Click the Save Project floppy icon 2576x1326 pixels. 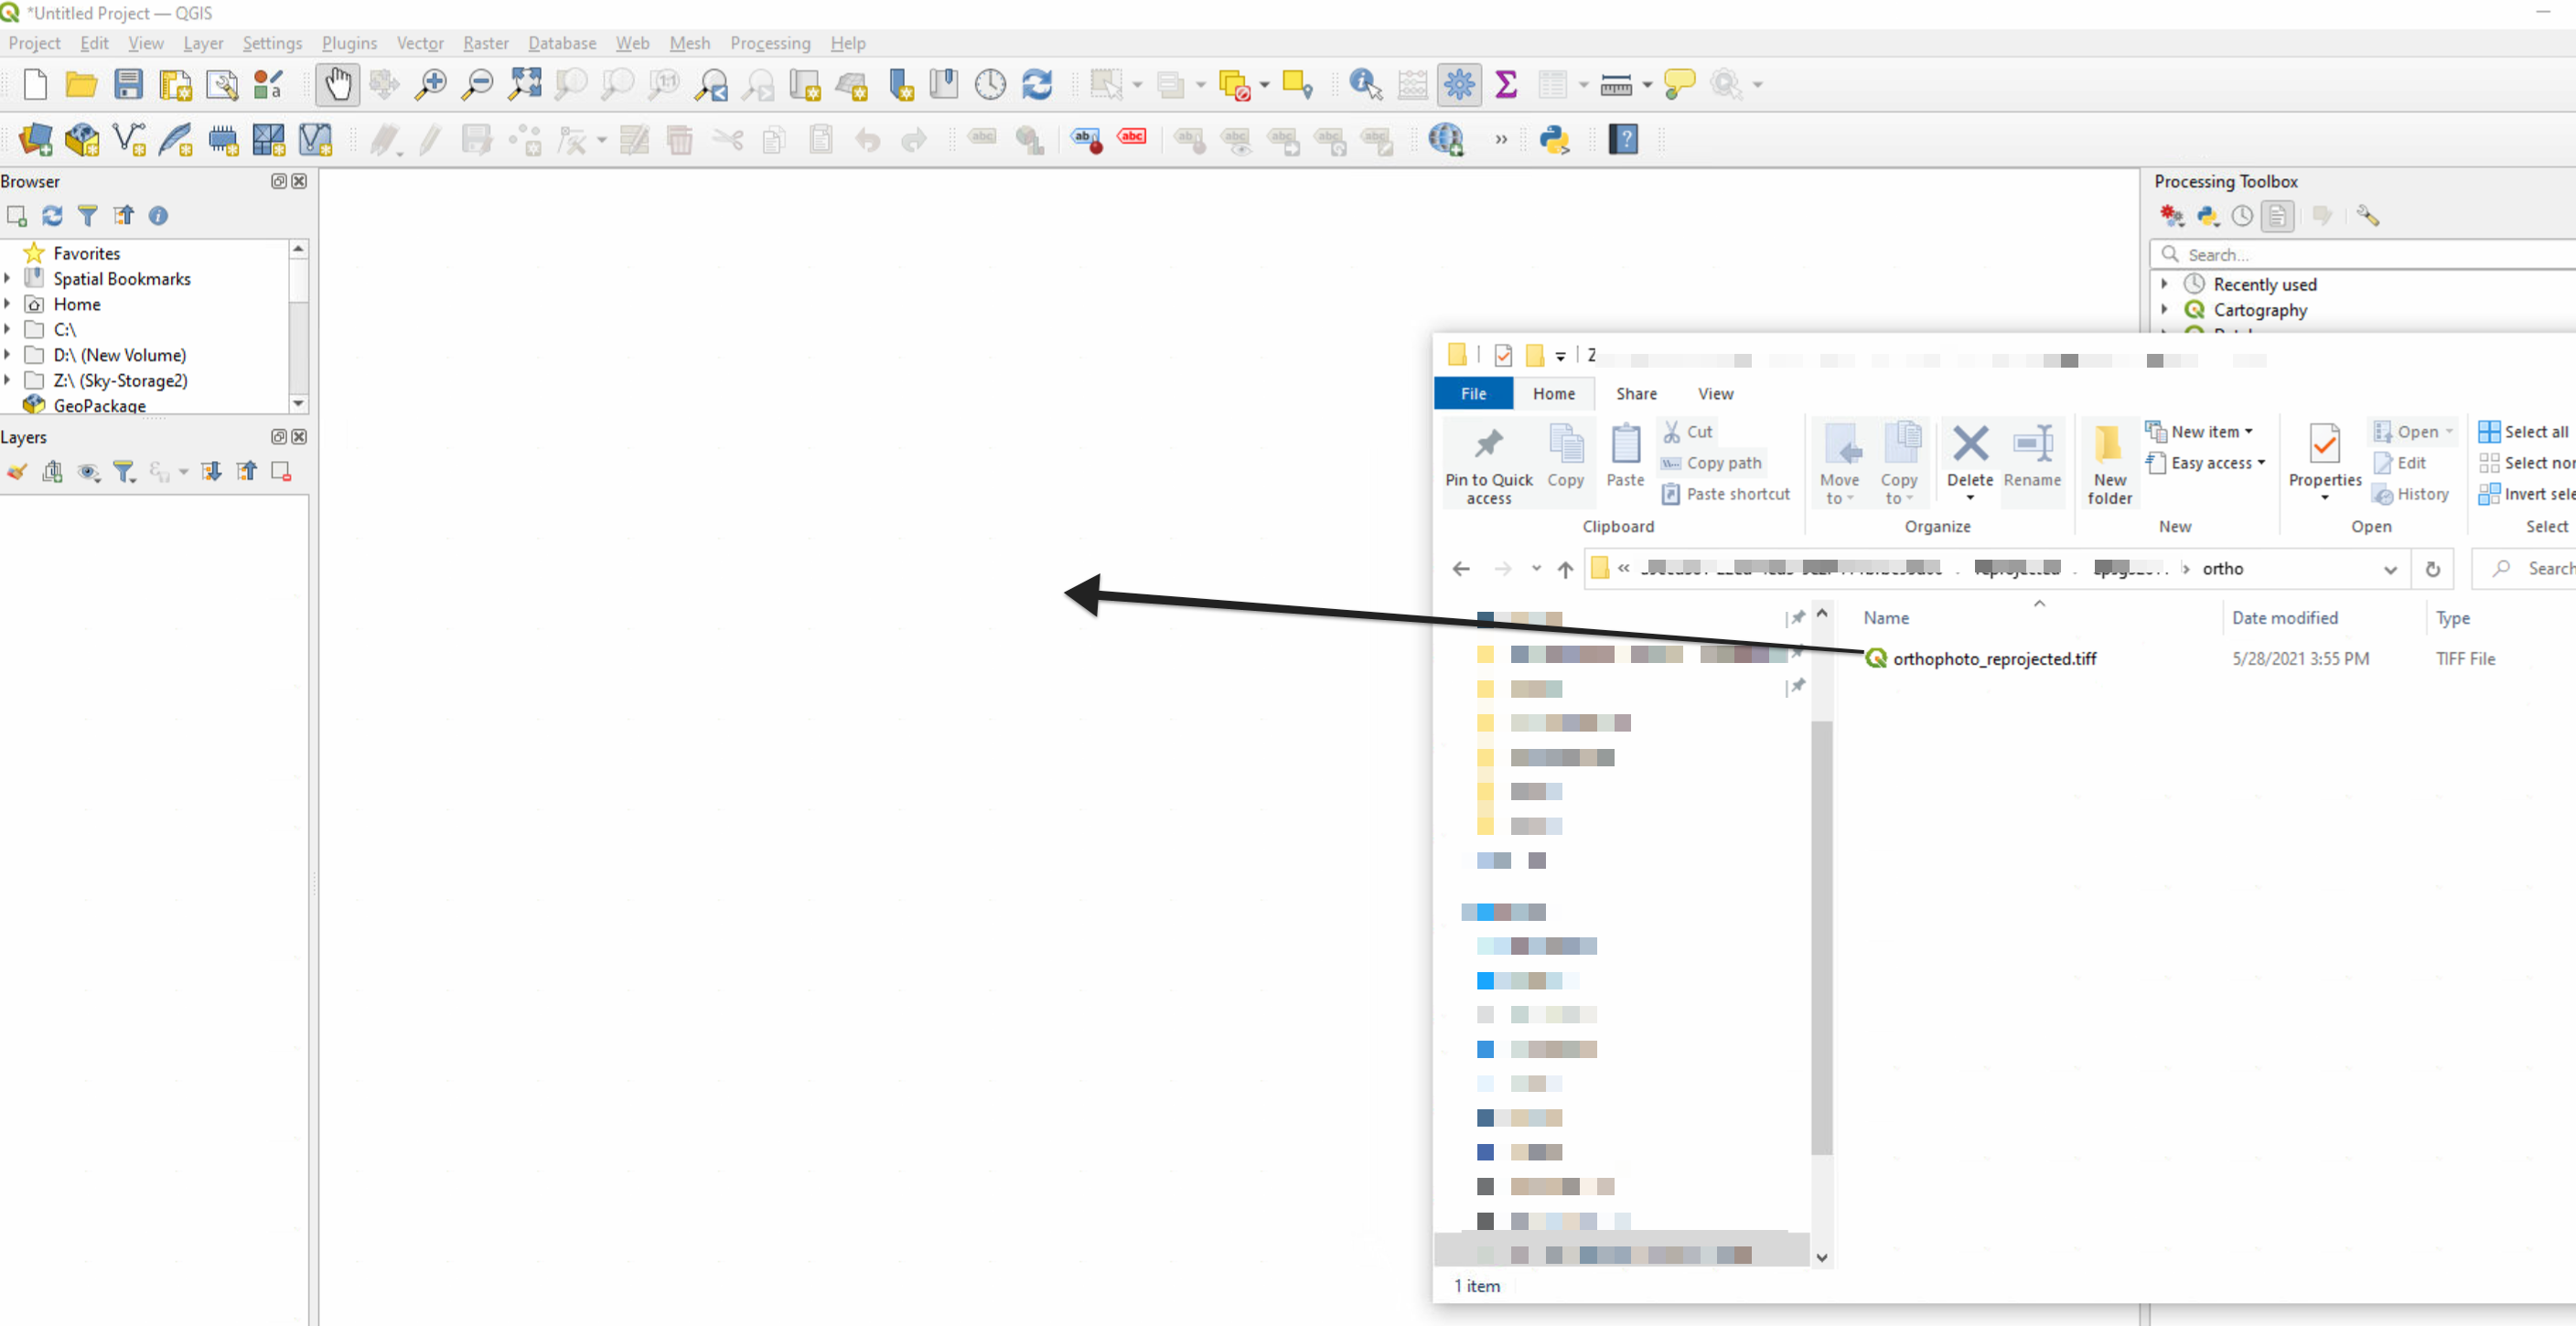click(128, 85)
